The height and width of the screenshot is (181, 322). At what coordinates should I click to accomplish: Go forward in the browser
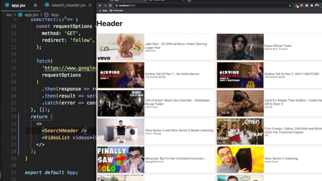tap(105, 6)
